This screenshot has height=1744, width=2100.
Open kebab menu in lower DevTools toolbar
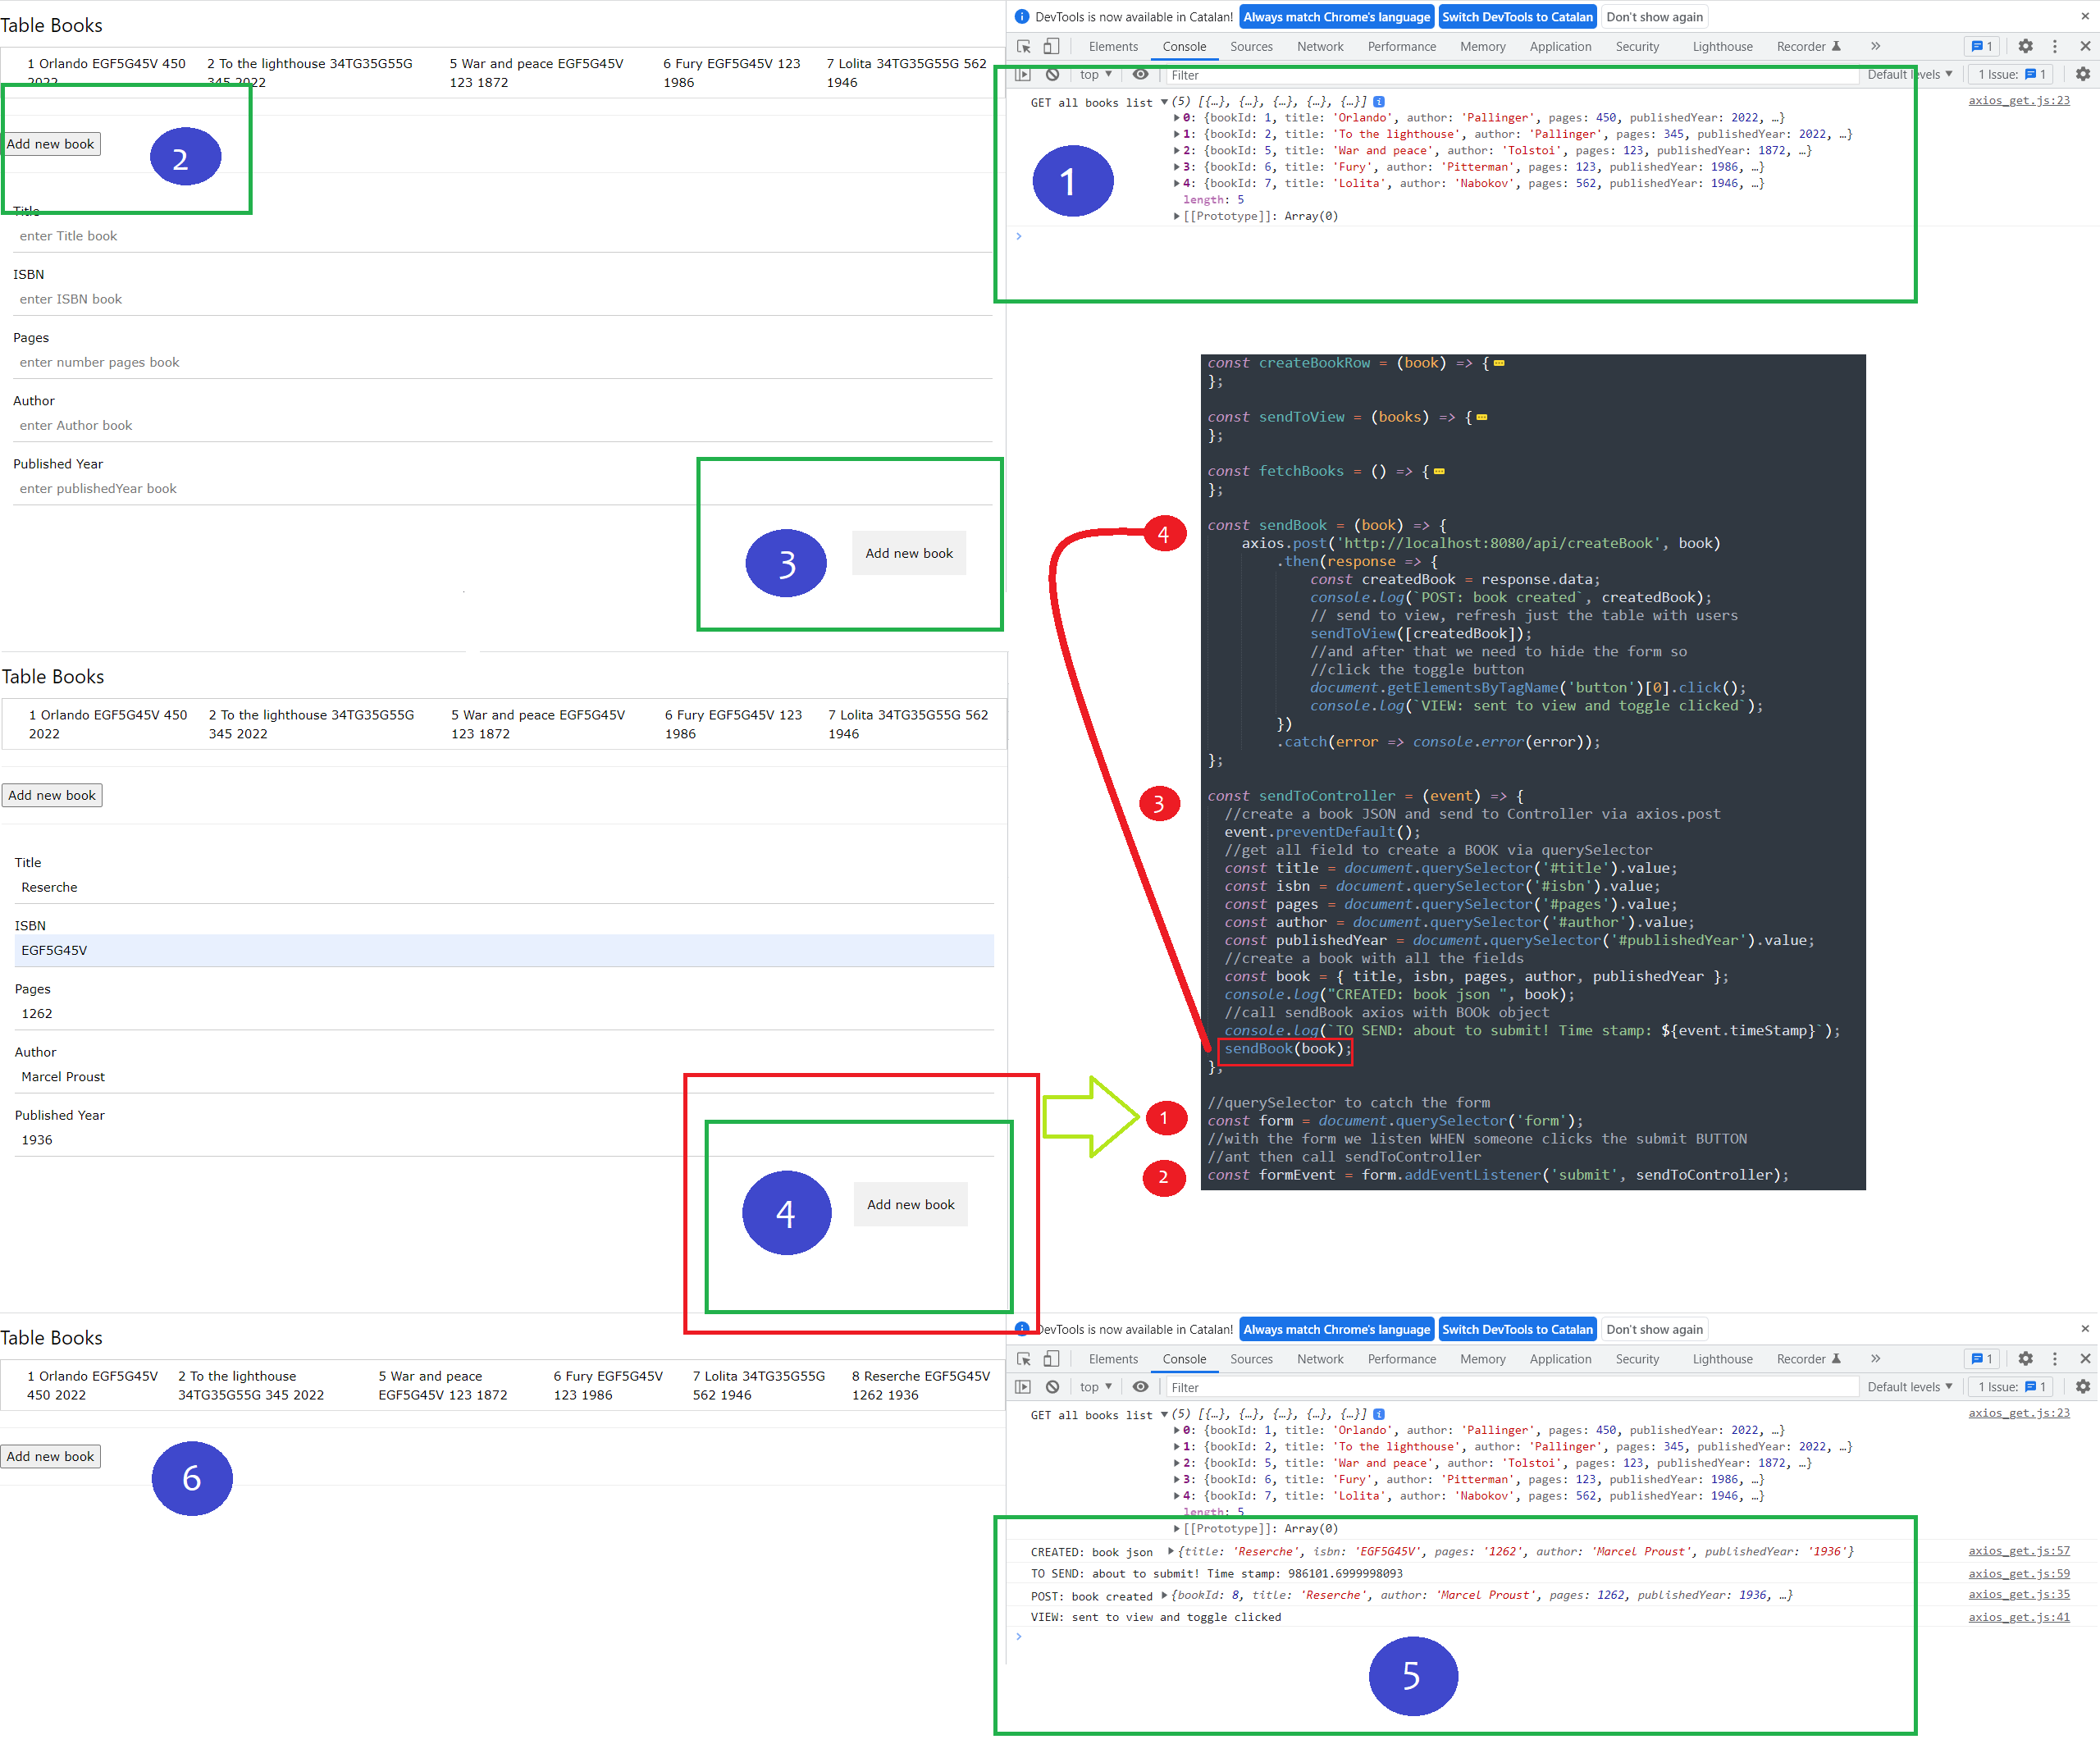point(2055,1358)
